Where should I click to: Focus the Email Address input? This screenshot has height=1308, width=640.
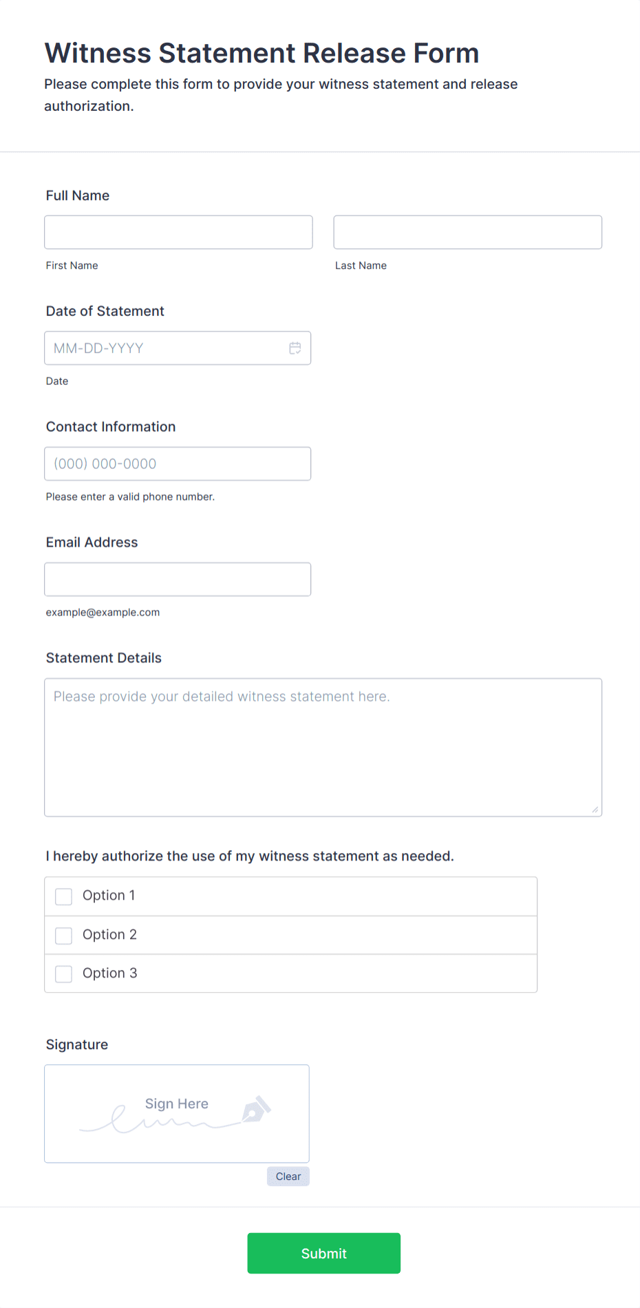point(178,580)
